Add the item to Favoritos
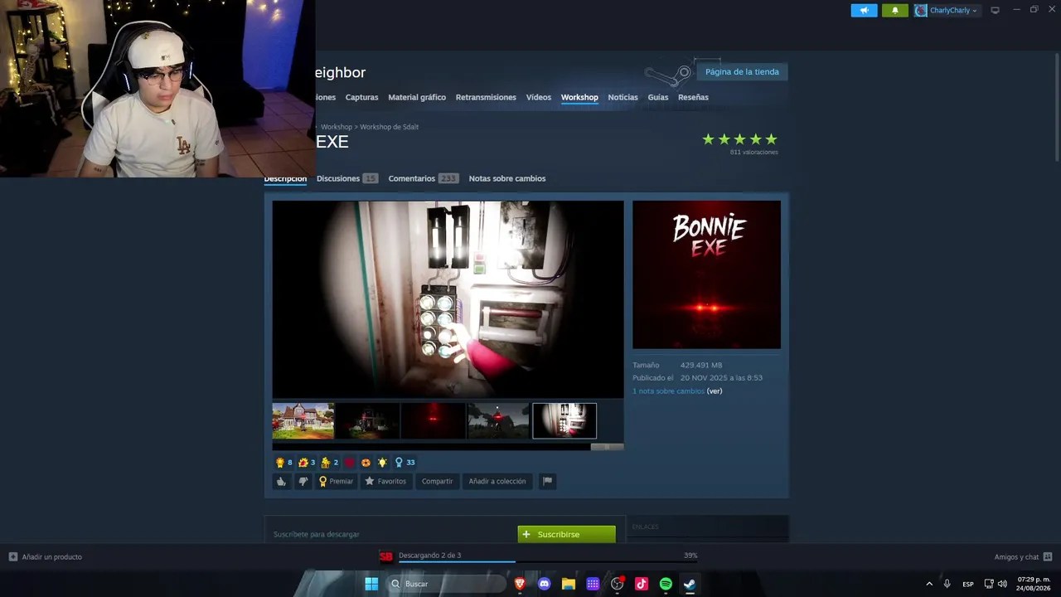Viewport: 1061px width, 597px height. (x=385, y=481)
